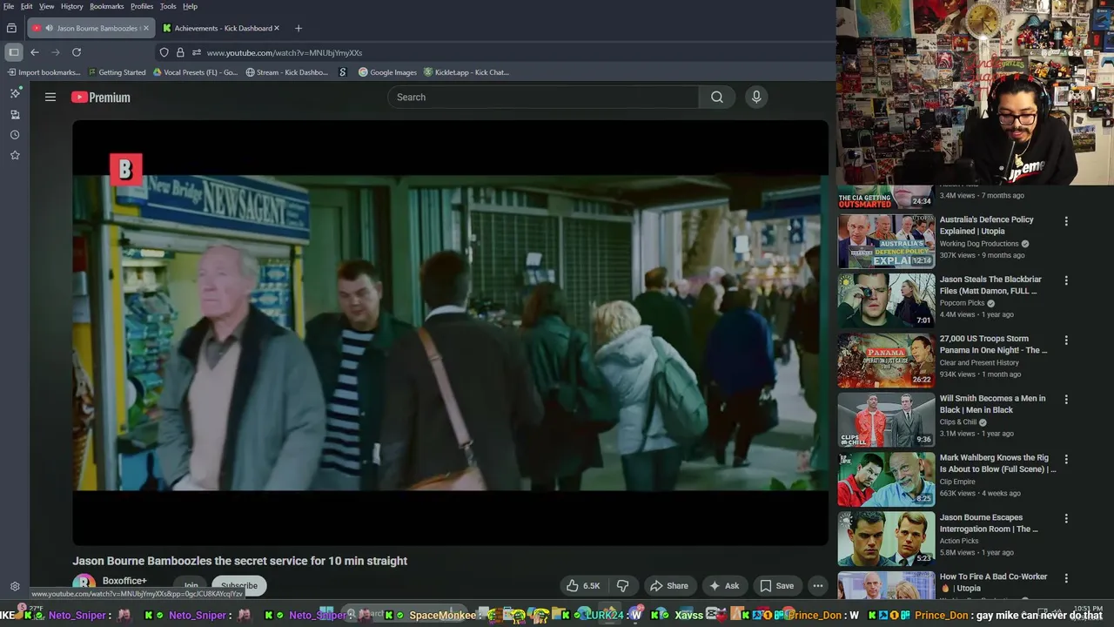Toggle the browser sidebar button
Viewport: 1114px width, 627px height.
pyautogui.click(x=14, y=52)
